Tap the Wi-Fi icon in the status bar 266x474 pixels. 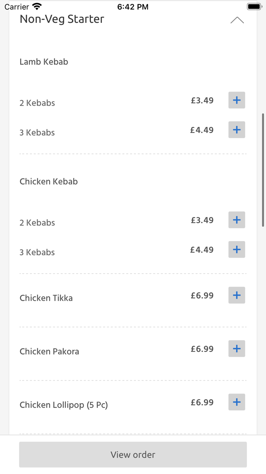[x=35, y=6]
